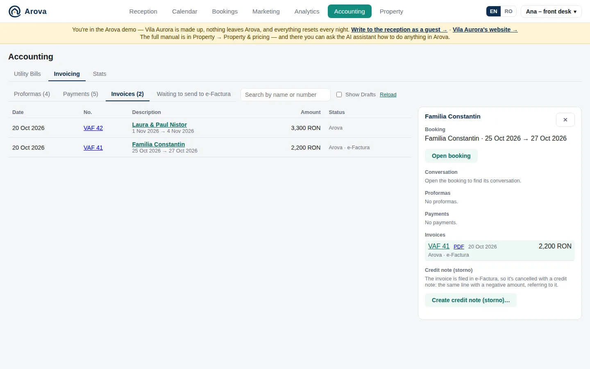The width and height of the screenshot is (590, 369).
Task: Switch to the Stats tab
Action: (100, 74)
